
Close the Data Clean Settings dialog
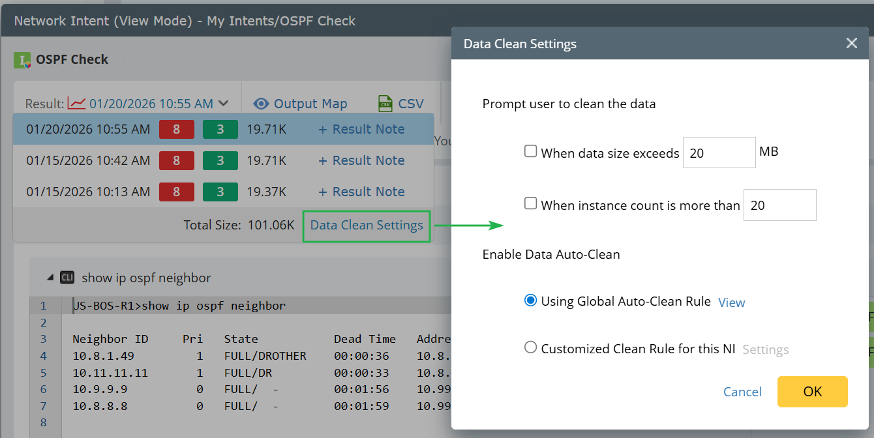click(x=851, y=44)
